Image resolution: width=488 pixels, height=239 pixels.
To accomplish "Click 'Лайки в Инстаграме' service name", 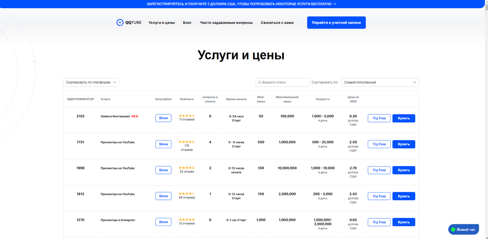I will pos(115,116).
